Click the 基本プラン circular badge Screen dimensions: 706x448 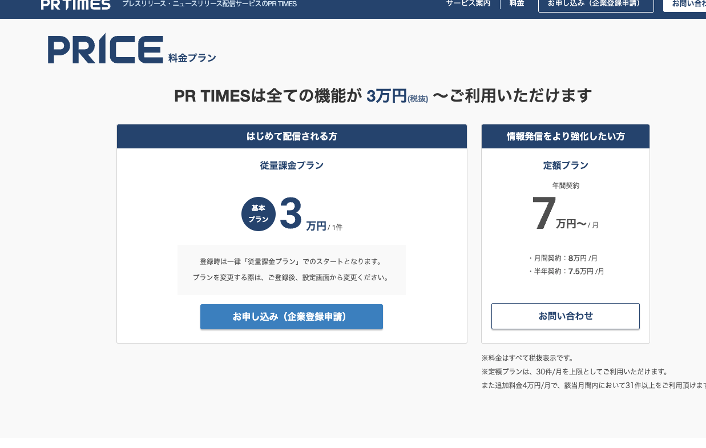pos(259,214)
